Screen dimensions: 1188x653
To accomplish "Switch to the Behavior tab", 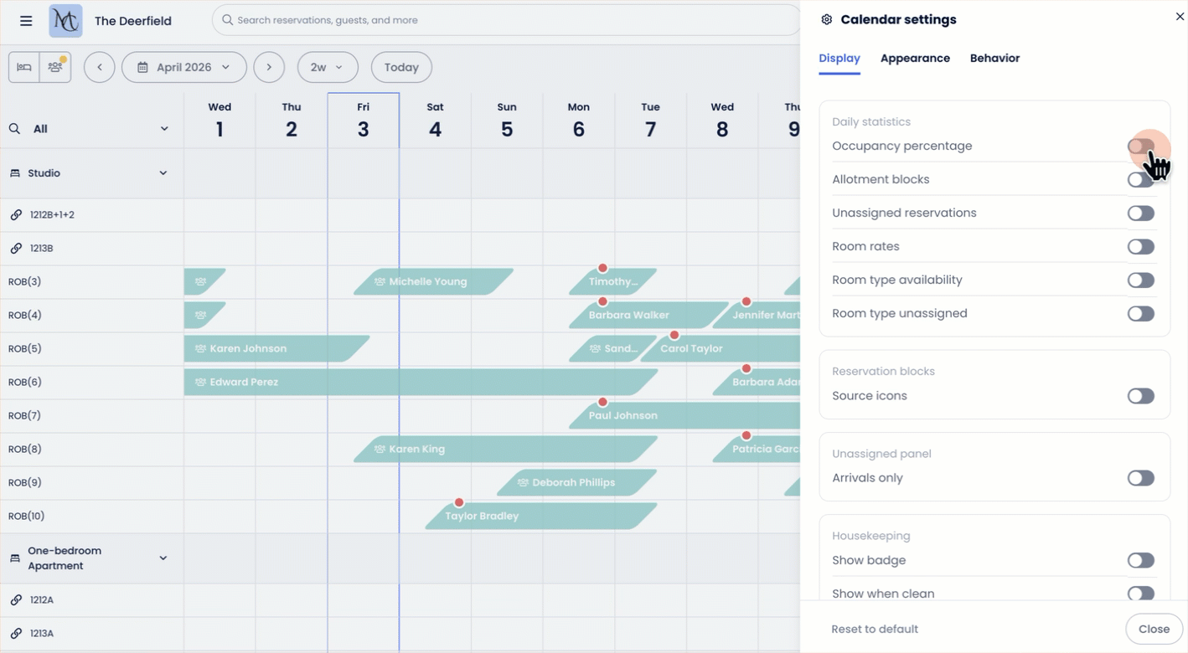I will [x=994, y=59].
